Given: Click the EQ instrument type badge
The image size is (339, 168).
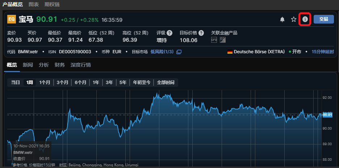Looking at the screenshot, I should coord(12,19).
